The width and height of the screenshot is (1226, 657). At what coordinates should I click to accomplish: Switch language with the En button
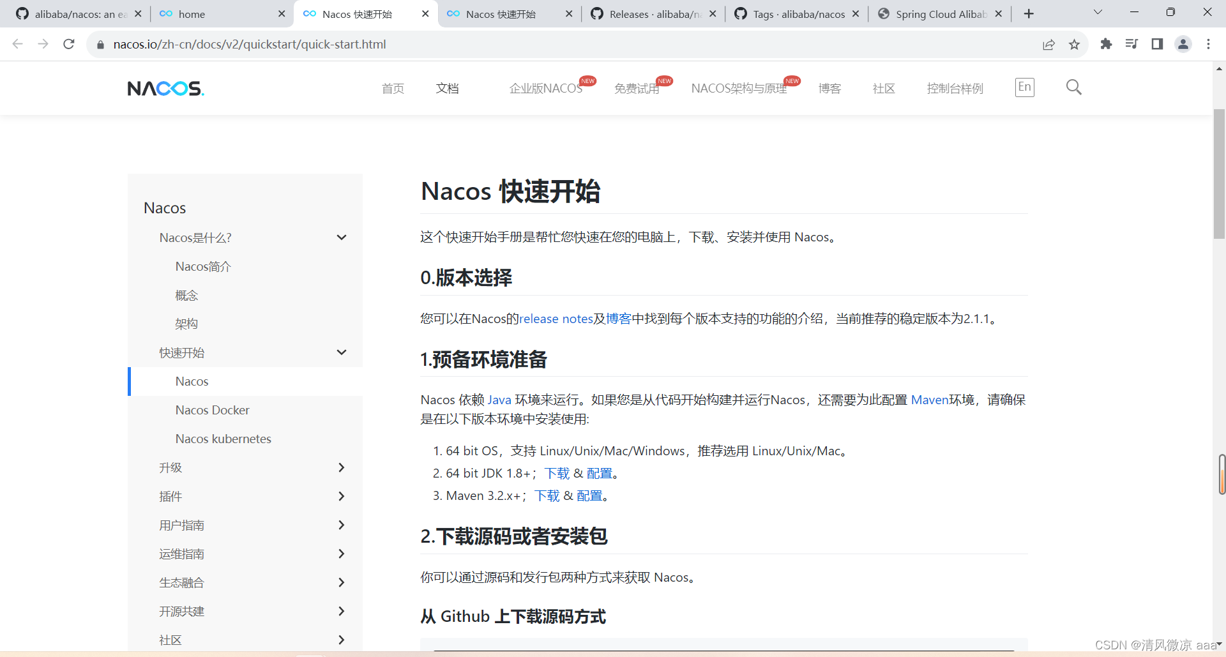(1025, 87)
